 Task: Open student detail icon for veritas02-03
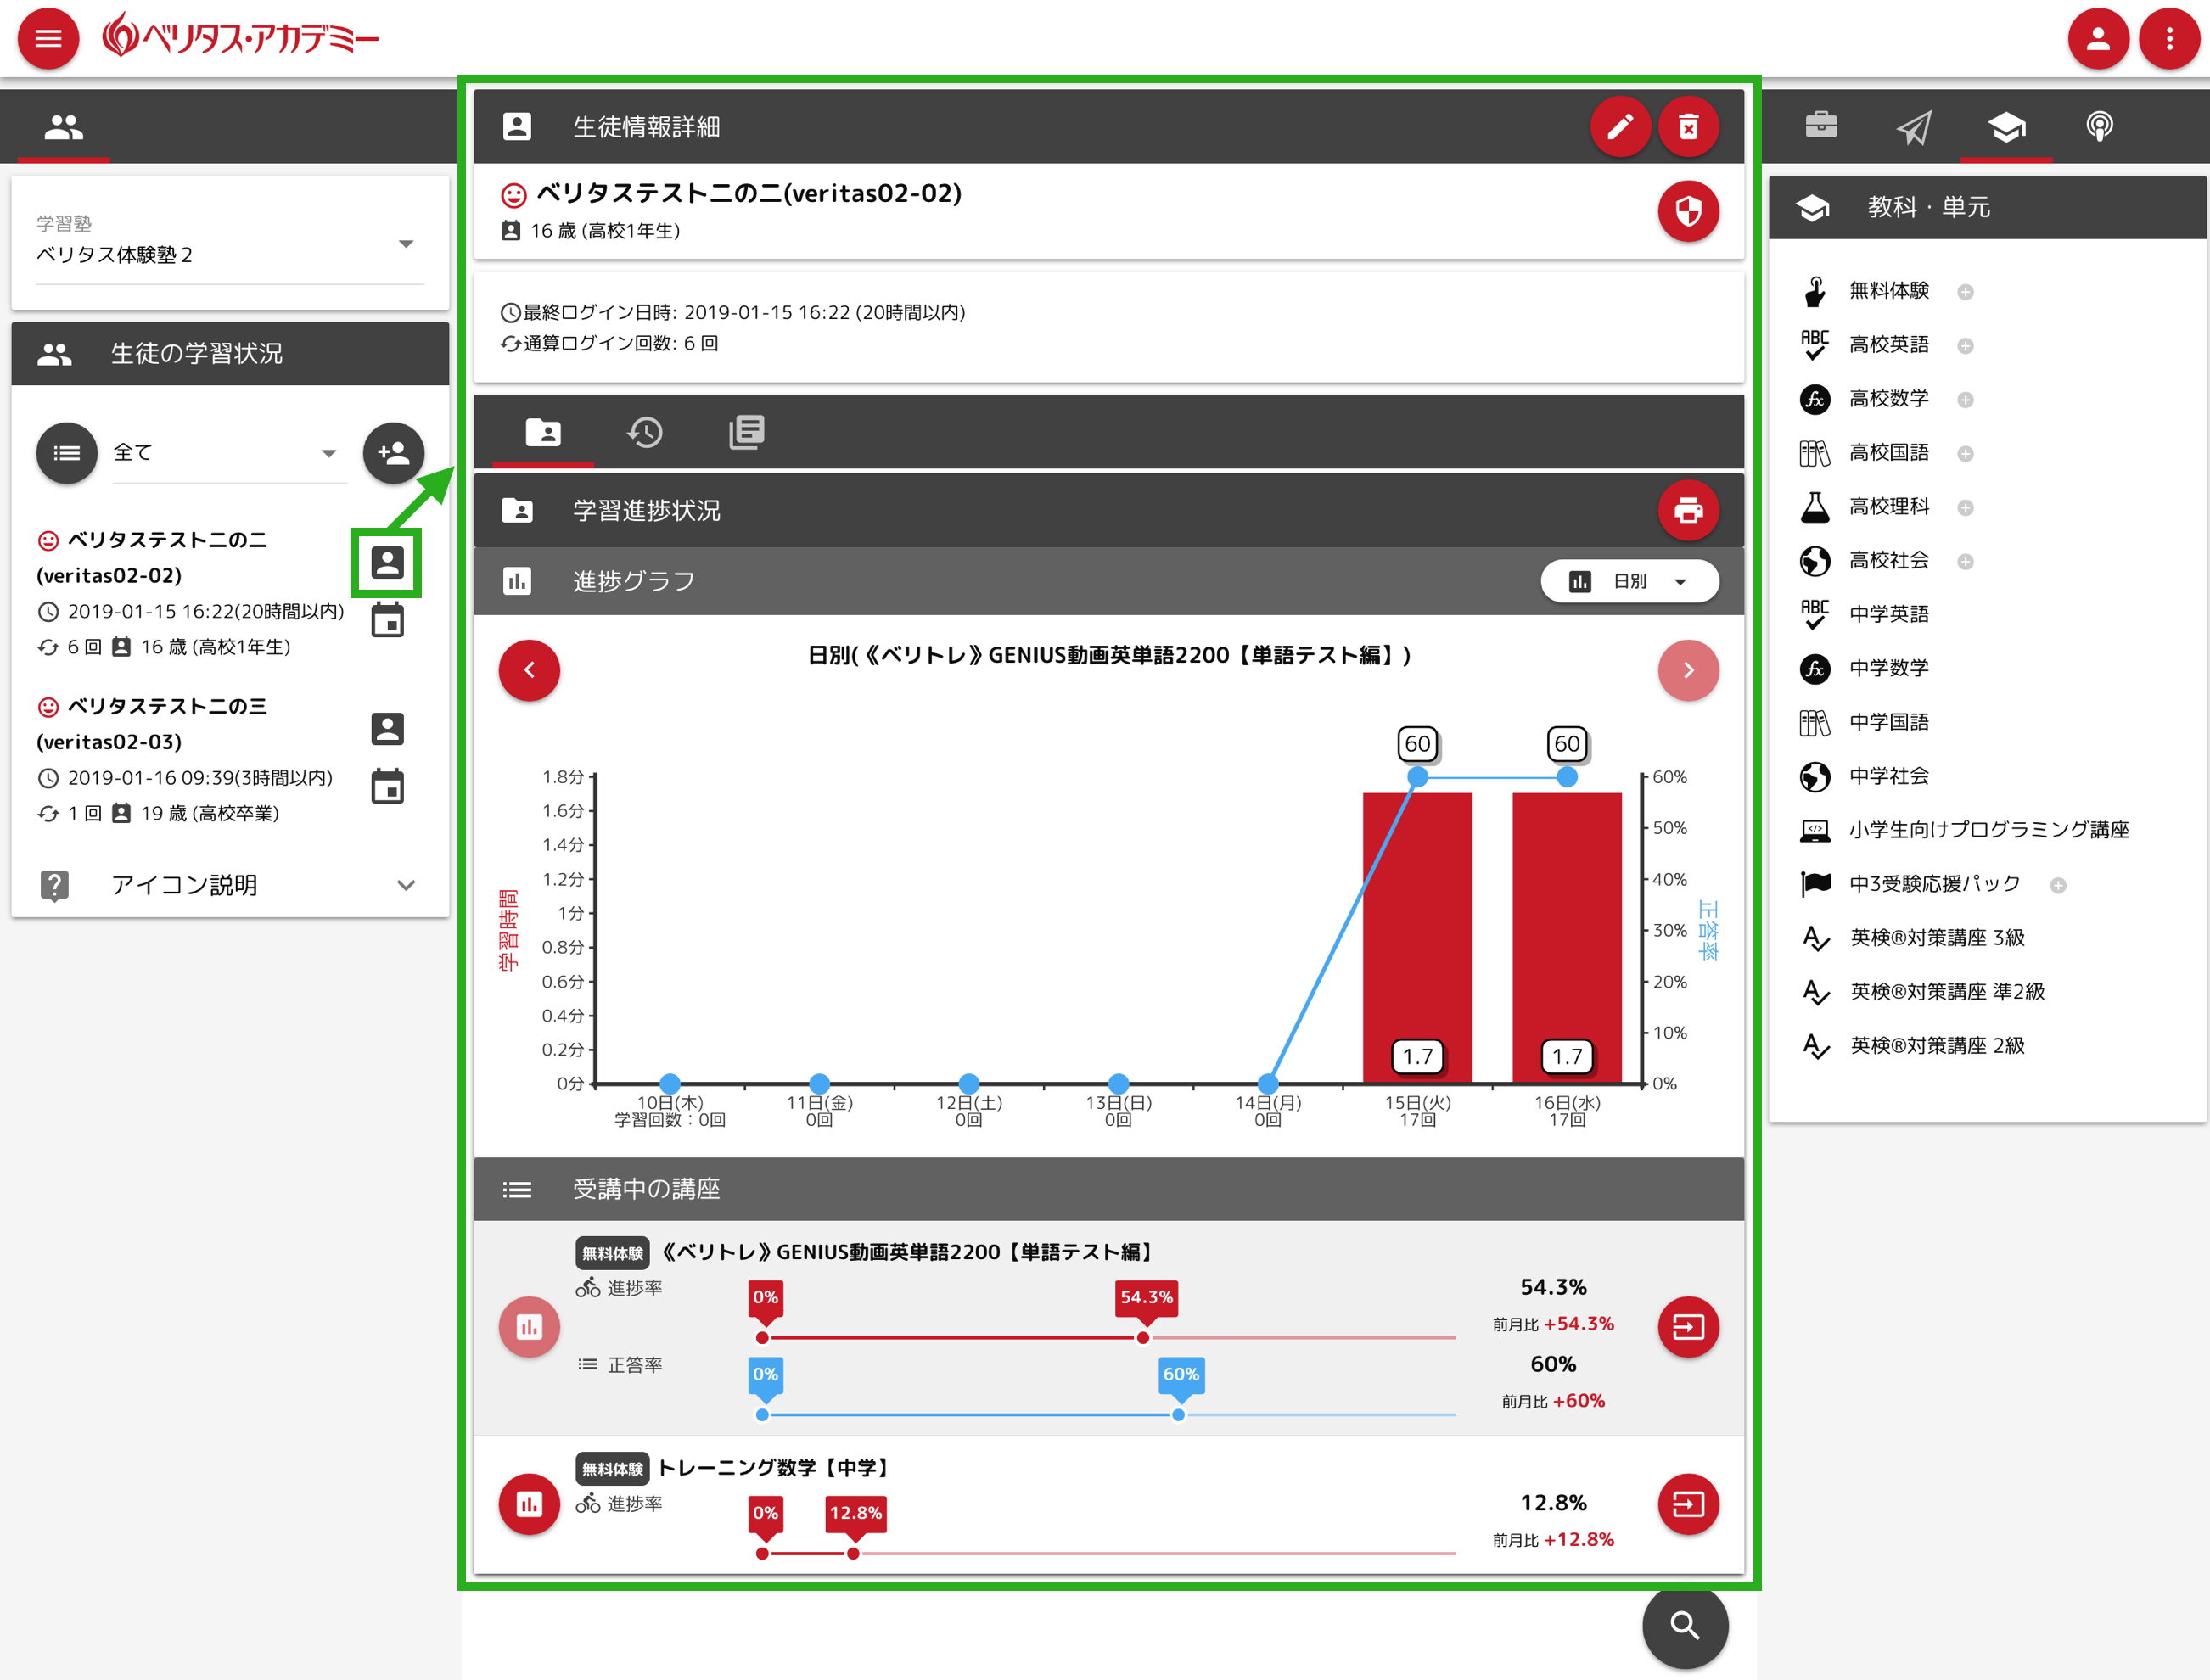tap(387, 729)
